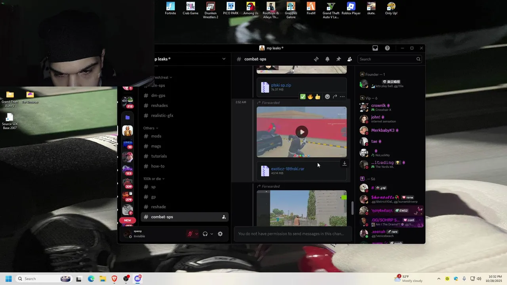
Task: Click the taskbar Search box
Action: [x=44, y=279]
